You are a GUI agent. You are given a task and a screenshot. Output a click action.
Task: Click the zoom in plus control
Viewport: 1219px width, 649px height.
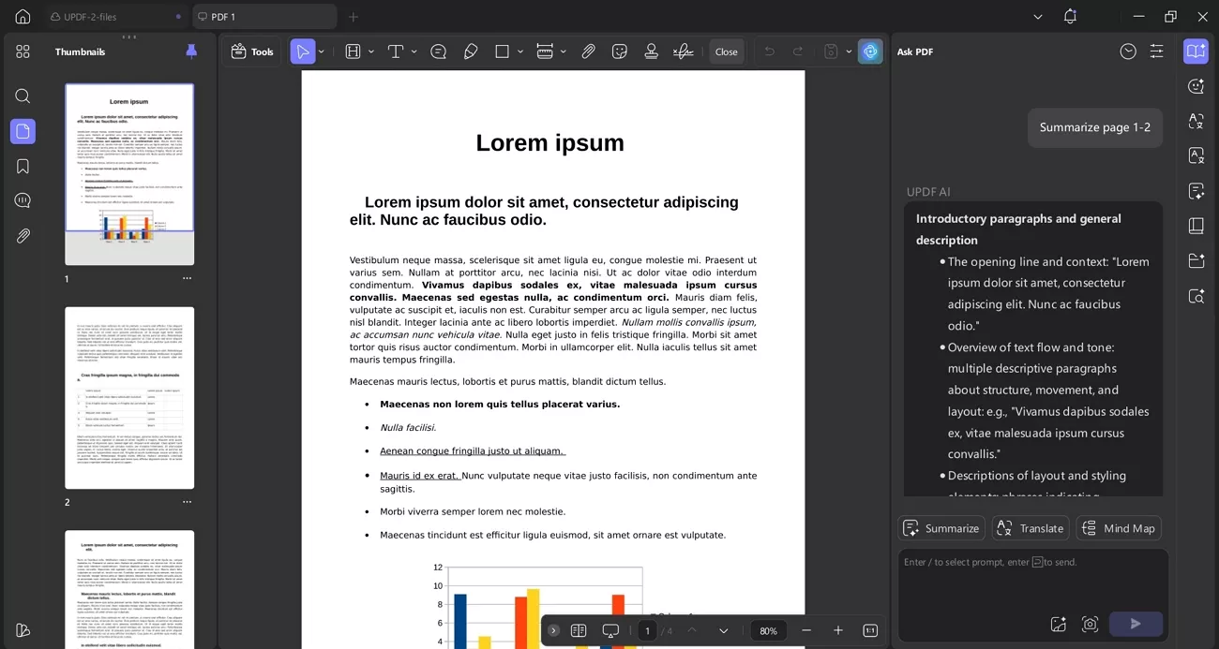pos(838,630)
